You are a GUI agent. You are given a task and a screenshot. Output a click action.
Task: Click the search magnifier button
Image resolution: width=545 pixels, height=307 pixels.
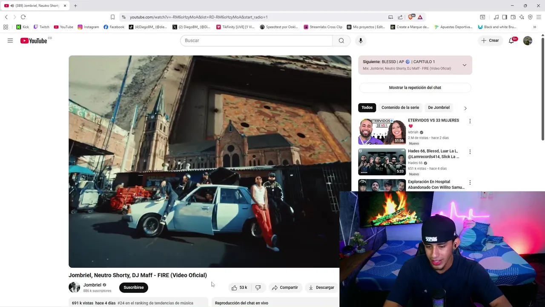point(341,41)
